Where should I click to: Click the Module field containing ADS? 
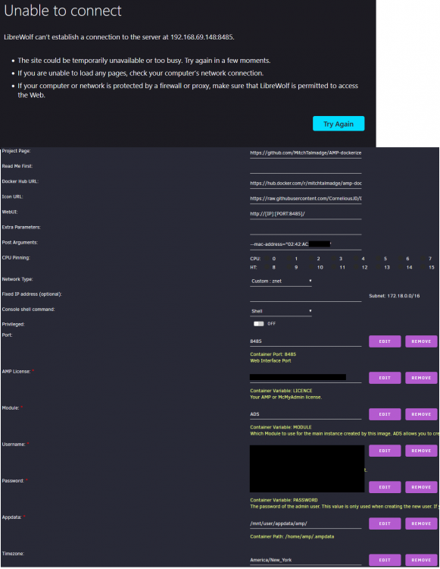(x=305, y=414)
